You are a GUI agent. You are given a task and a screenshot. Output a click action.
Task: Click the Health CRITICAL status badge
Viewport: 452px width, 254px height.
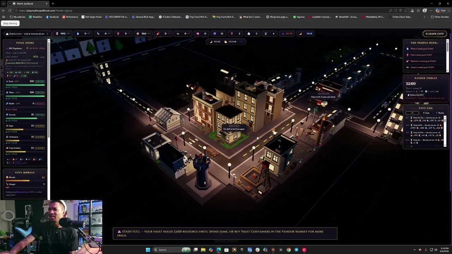tap(40, 104)
